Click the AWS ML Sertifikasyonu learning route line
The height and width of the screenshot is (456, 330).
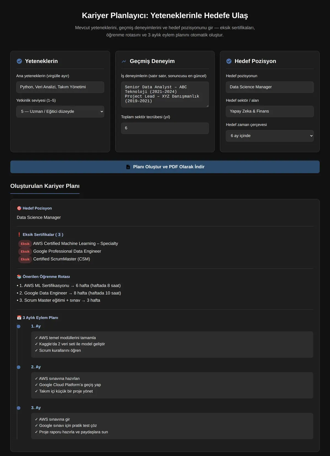click(x=69, y=286)
